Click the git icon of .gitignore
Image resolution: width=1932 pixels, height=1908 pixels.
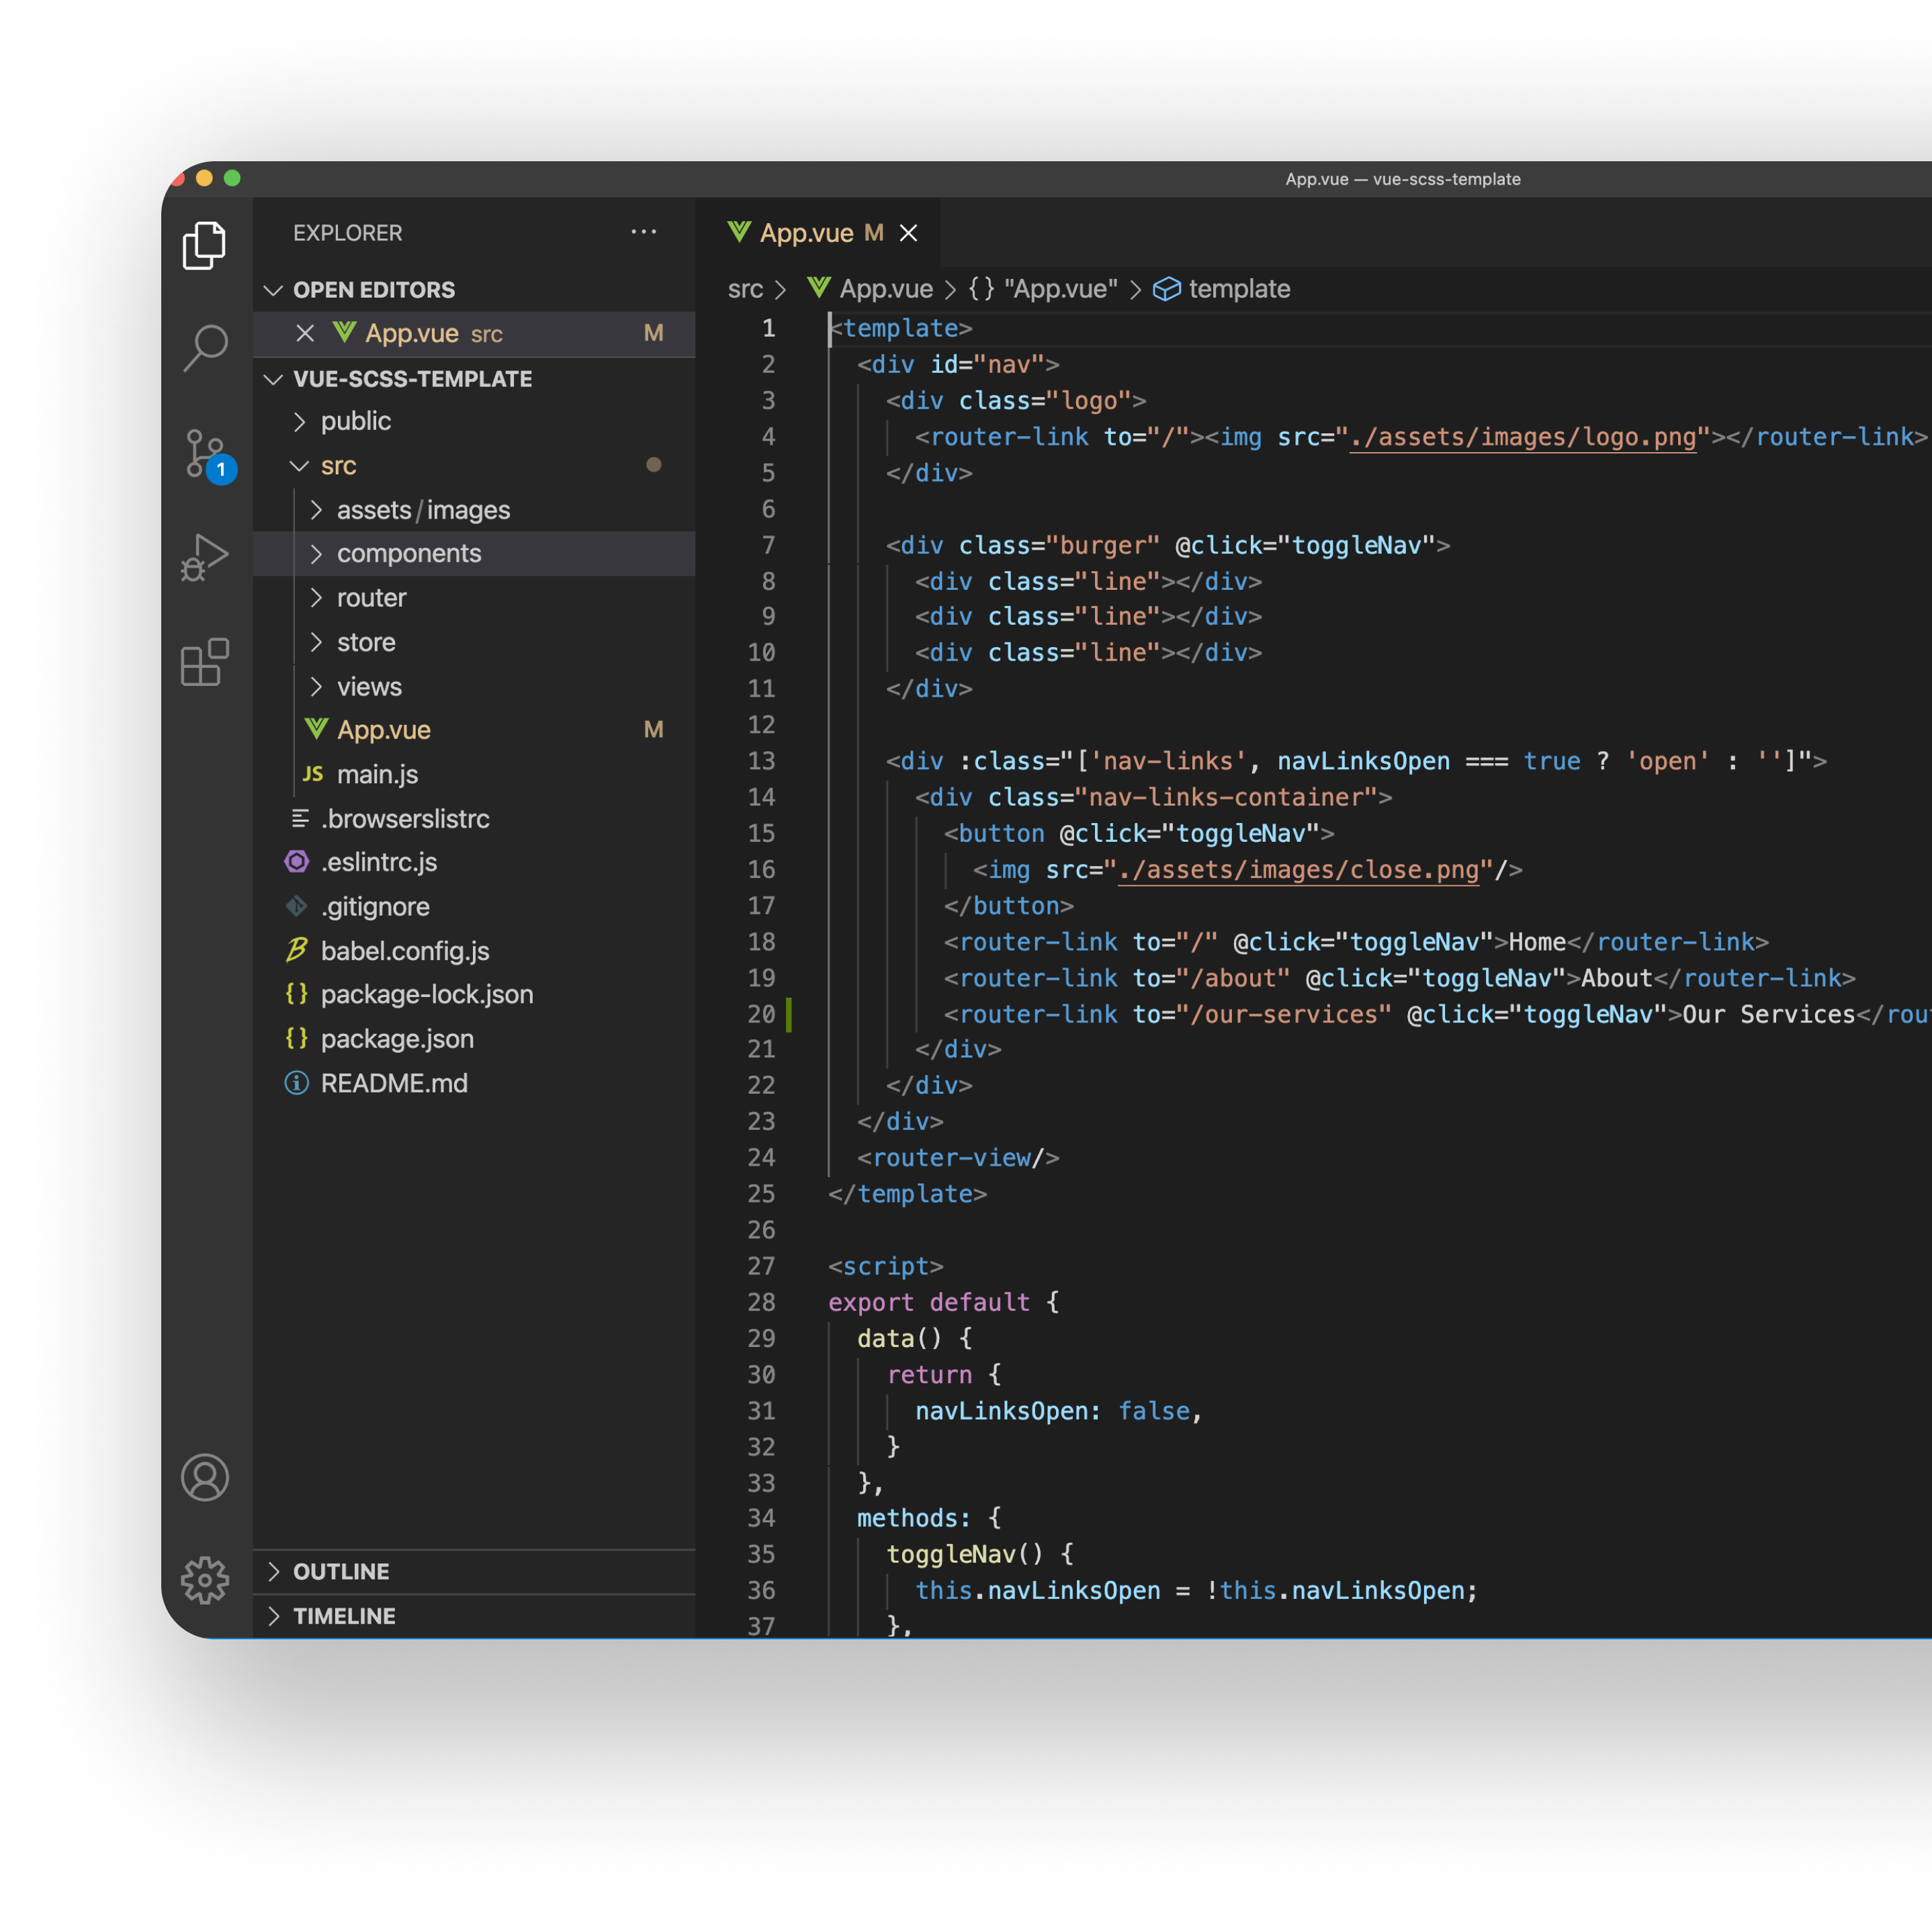click(x=296, y=905)
